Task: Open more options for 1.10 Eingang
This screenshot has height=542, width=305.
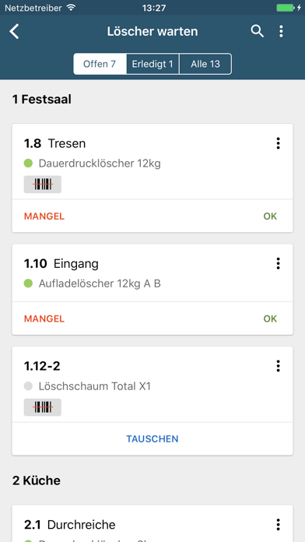Action: pyautogui.click(x=278, y=263)
